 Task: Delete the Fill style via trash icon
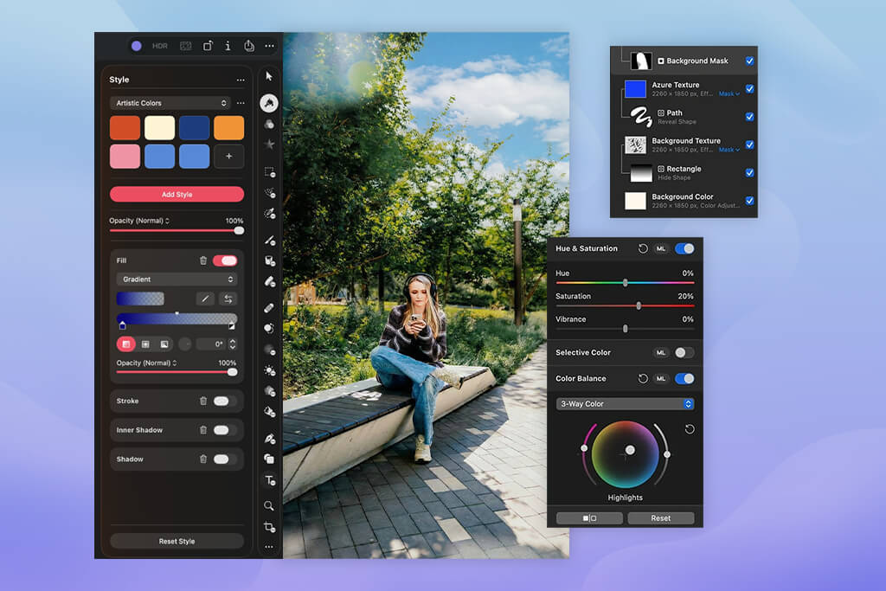pos(203,260)
